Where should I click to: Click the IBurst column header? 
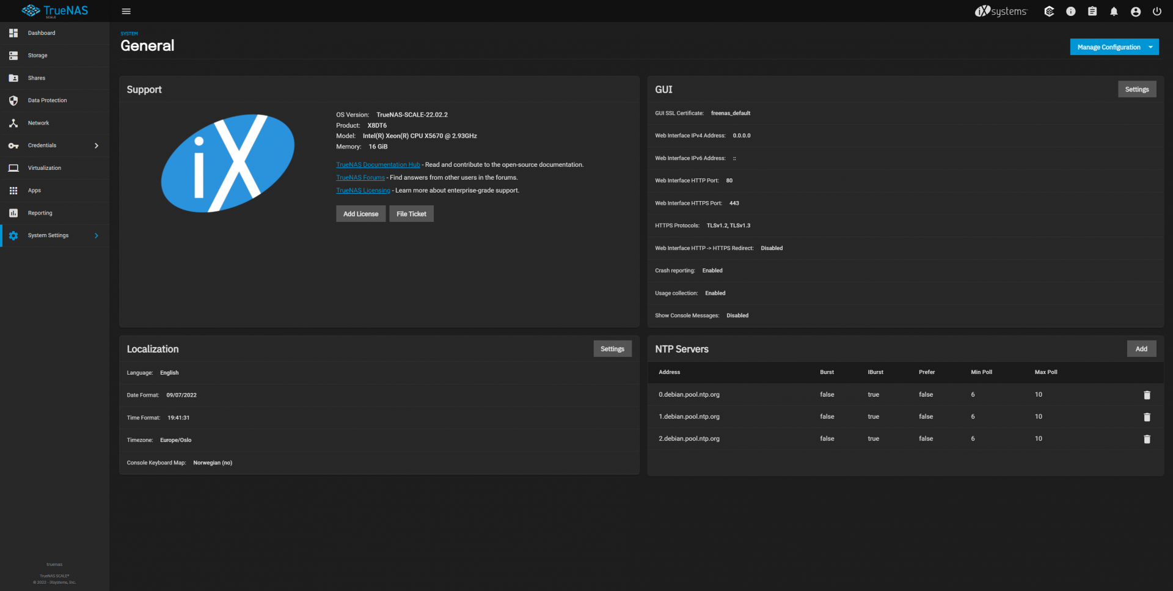875,372
